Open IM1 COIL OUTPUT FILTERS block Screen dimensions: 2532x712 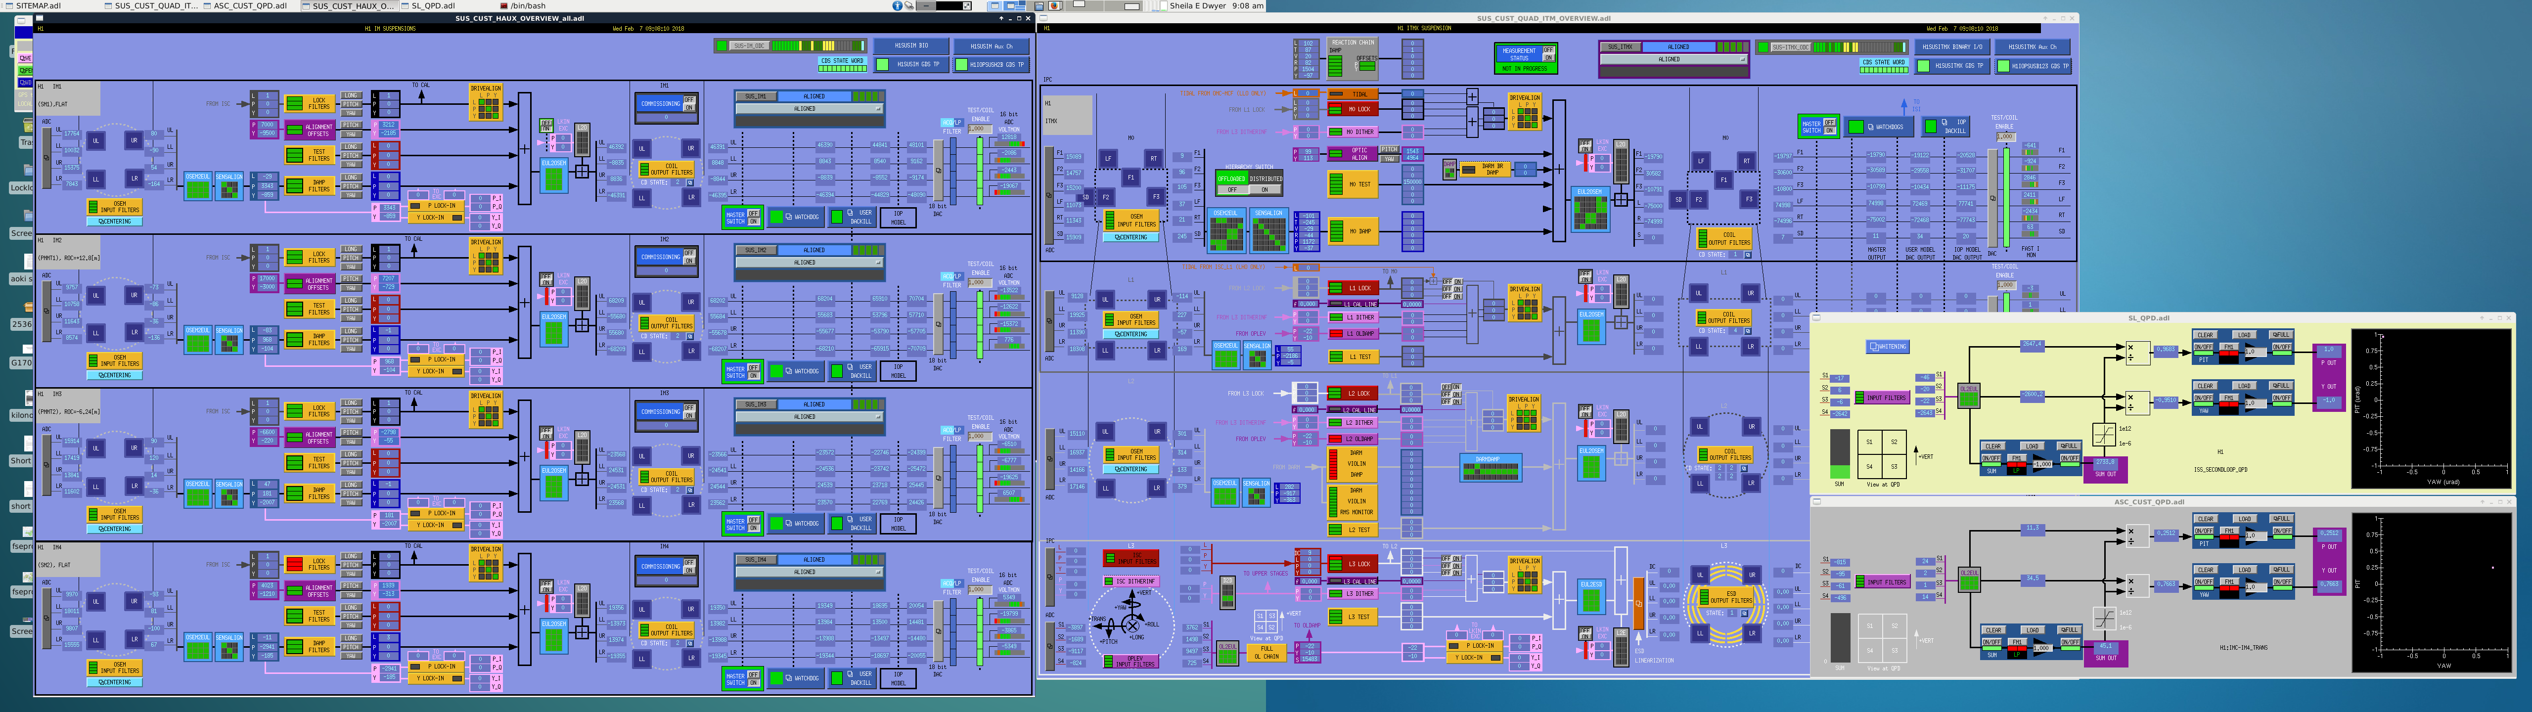(667, 169)
